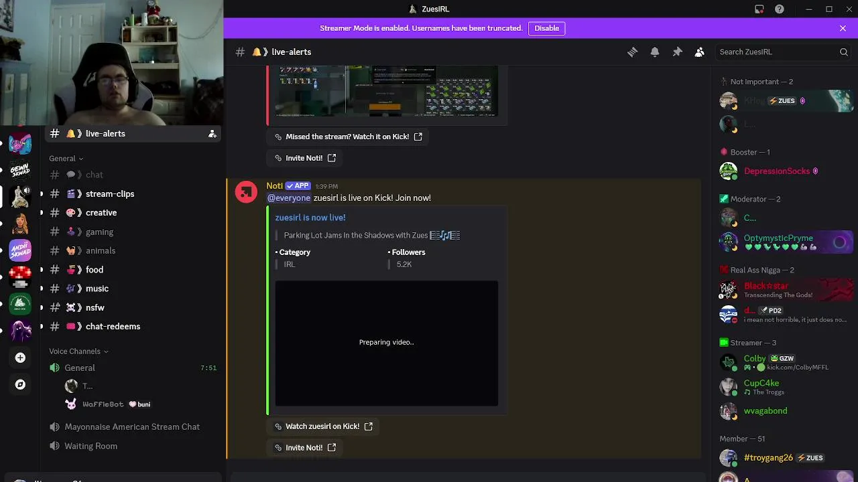The width and height of the screenshot is (858, 482).
Task: Open the green circular server icon
Action: [x=20, y=304]
